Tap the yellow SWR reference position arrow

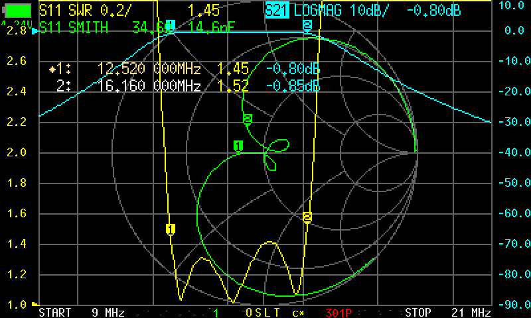(x=35, y=303)
